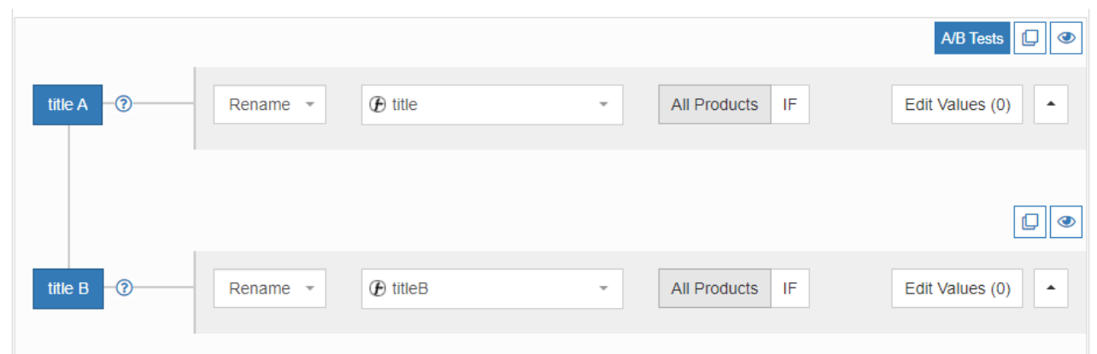The width and height of the screenshot is (1097, 354).
Task: Click the copy icon beside A/B Tests
Action: click(1030, 38)
